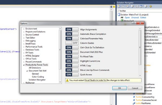Select the All filter in Solution Navigator
The width and height of the screenshot is (162, 105).
[x=122, y=17]
